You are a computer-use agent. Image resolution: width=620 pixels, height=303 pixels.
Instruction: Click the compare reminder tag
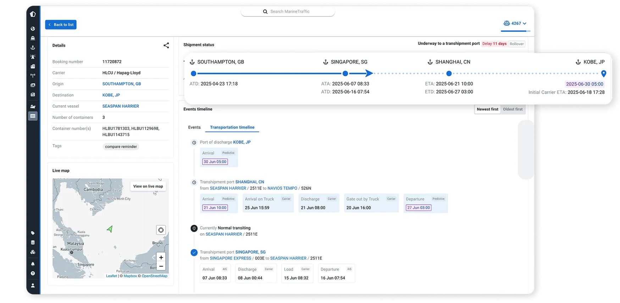(x=121, y=147)
